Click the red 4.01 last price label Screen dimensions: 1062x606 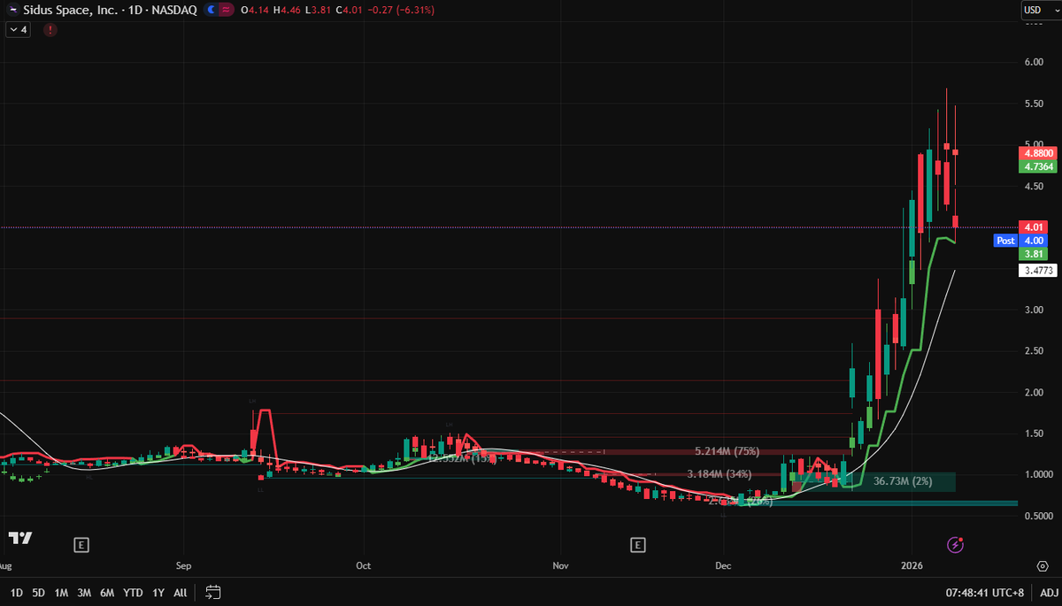(1034, 226)
